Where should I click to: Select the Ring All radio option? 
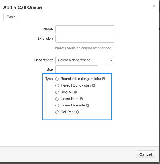pyautogui.click(x=57, y=92)
